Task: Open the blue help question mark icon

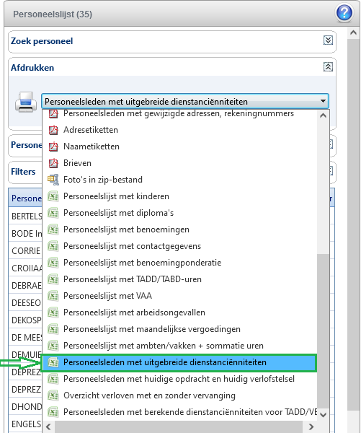Action: click(344, 12)
